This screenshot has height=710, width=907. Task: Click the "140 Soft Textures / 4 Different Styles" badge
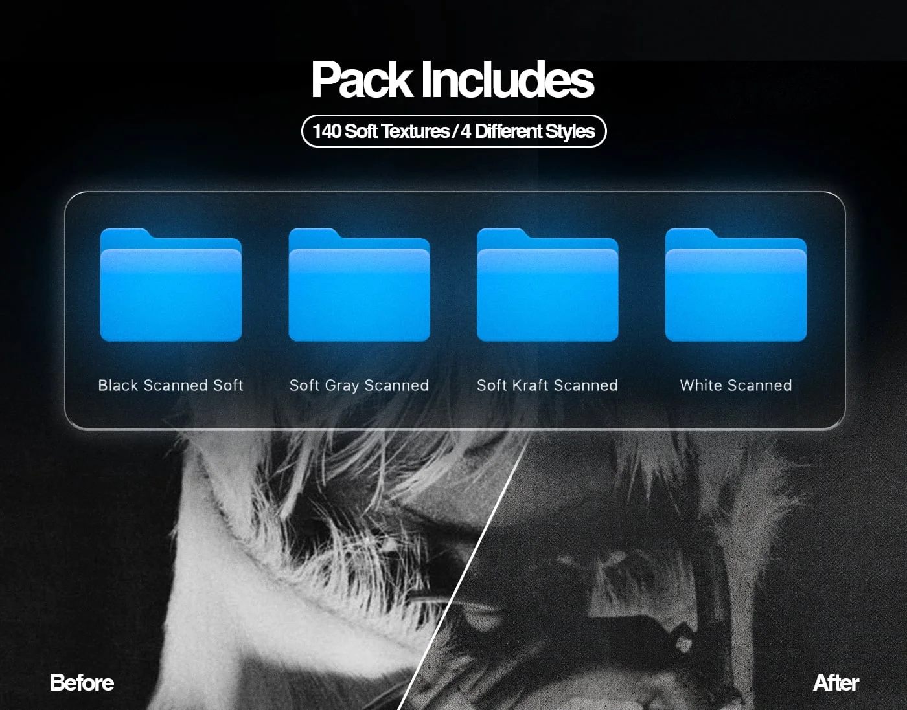point(454,131)
